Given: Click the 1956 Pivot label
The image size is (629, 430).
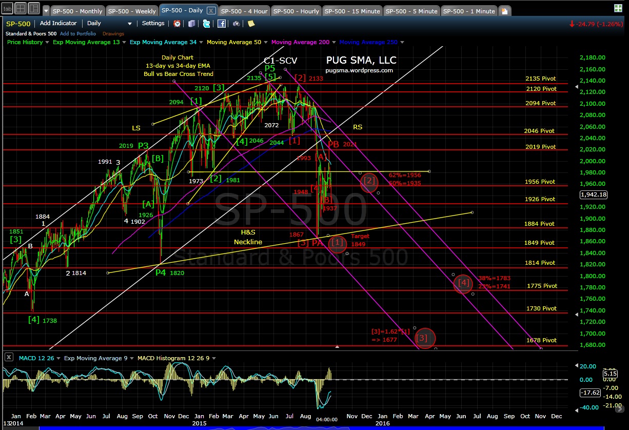Looking at the screenshot, I should pyautogui.click(x=540, y=182).
